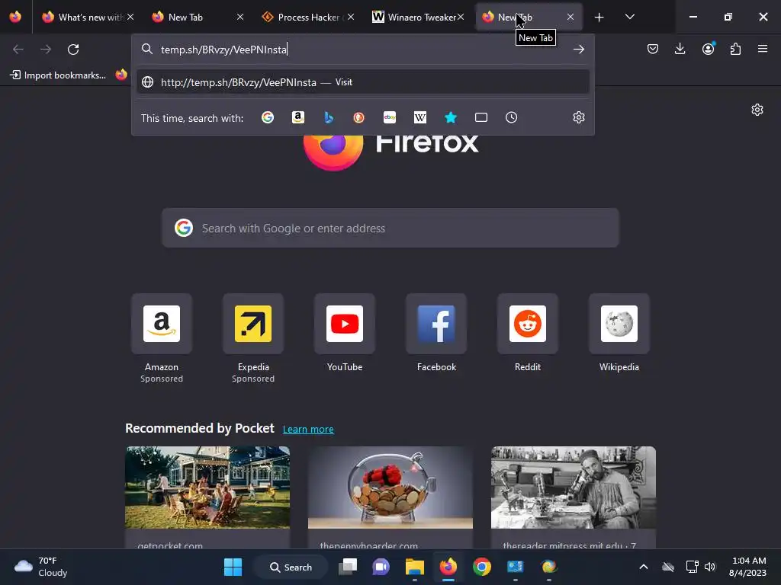Search this time with Bing icon

(x=328, y=117)
